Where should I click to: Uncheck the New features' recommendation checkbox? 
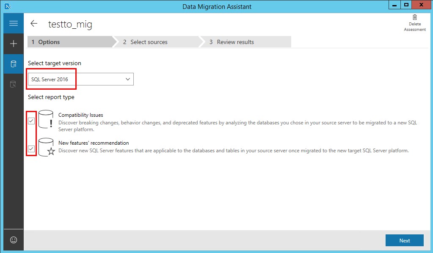pyautogui.click(x=31, y=148)
